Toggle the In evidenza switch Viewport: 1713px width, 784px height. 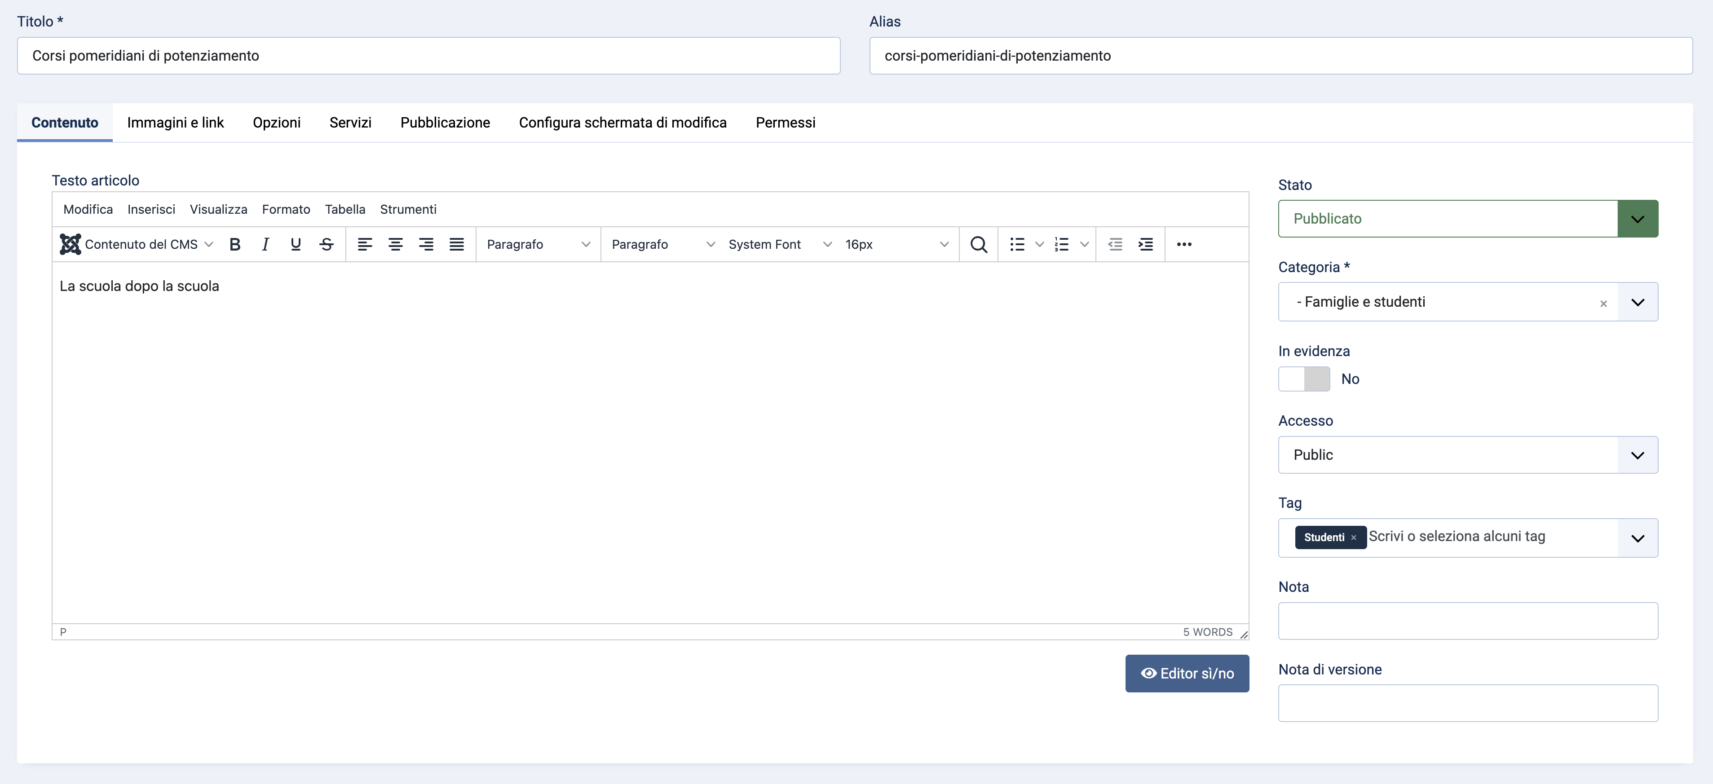[x=1304, y=379]
